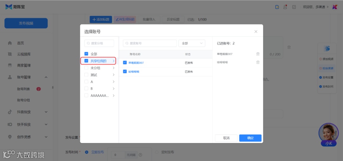Click the AI生成标题 button
The image size is (343, 161).
tap(125, 19)
